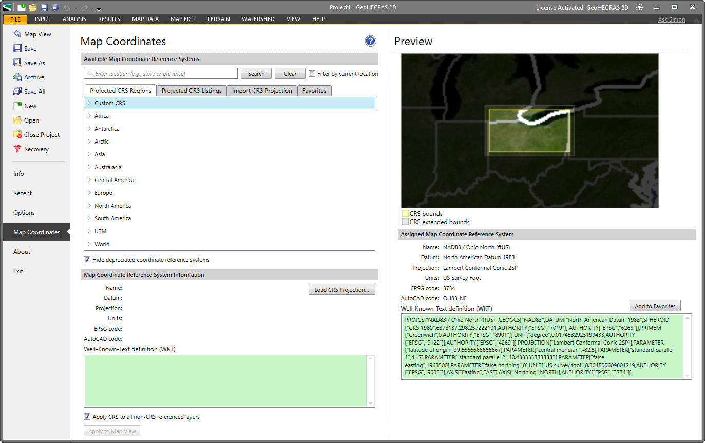Click Add to Favorites for the assigned CRS
The width and height of the screenshot is (705, 443).
tap(655, 306)
